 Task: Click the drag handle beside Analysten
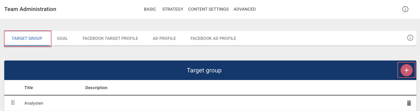(x=13, y=103)
